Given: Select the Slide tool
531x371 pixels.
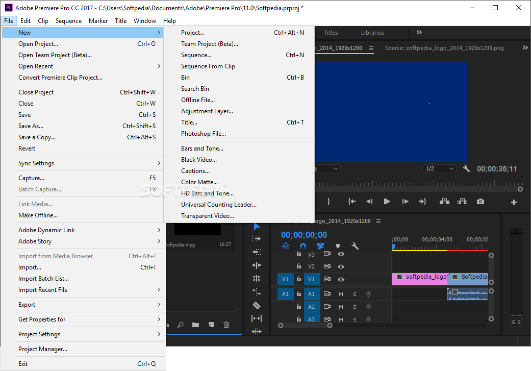Looking at the screenshot, I should click(x=257, y=331).
